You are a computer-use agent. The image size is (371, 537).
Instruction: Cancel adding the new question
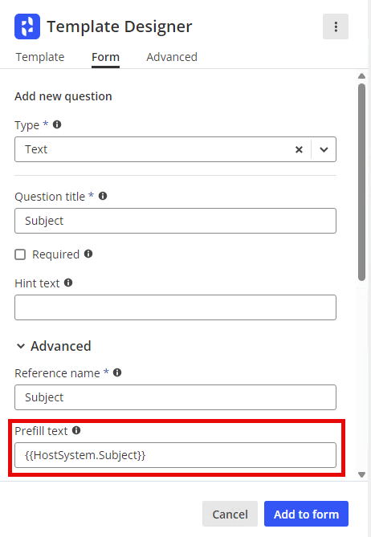pyautogui.click(x=230, y=514)
